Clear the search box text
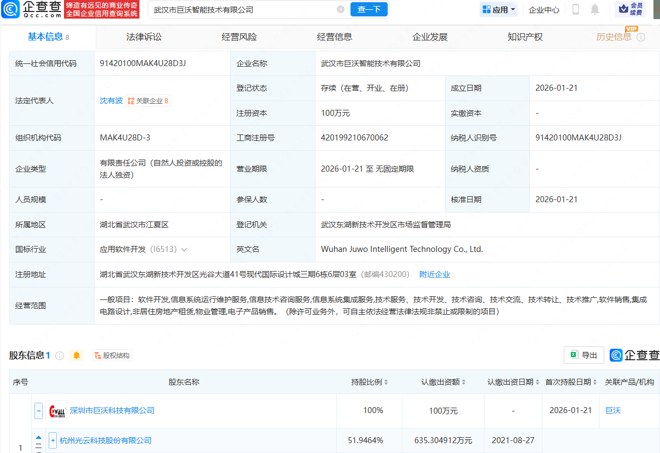Screen dimensions: 660x453 pyautogui.click(x=341, y=9)
